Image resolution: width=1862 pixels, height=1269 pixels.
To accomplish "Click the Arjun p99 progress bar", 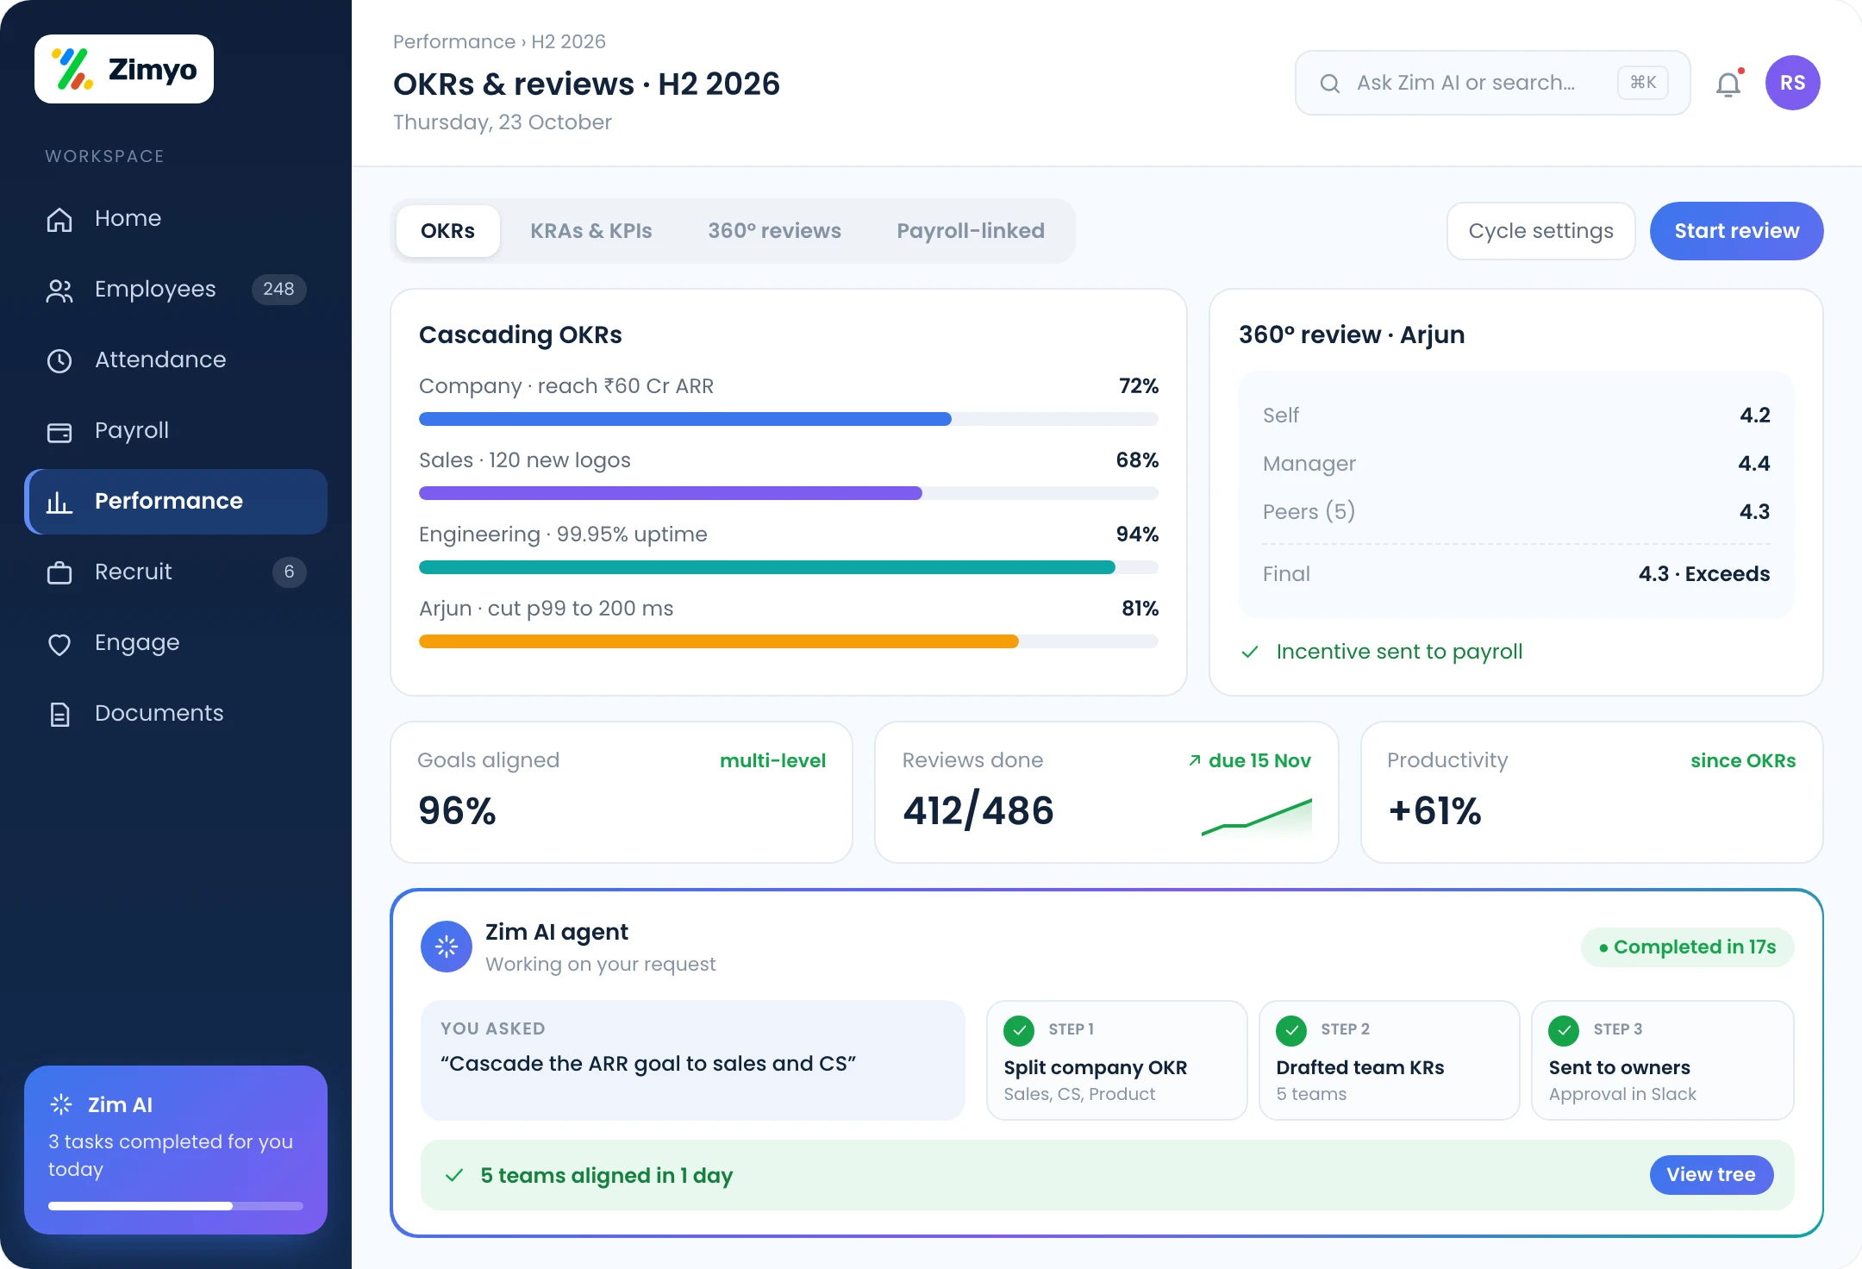I will click(789, 641).
